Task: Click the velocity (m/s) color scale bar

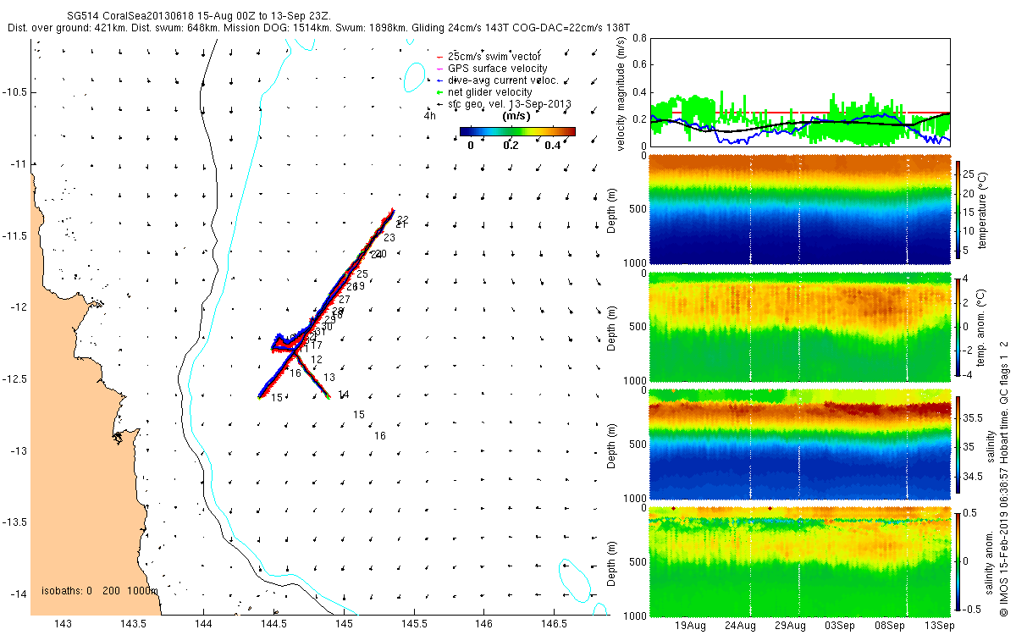Action: tap(517, 131)
